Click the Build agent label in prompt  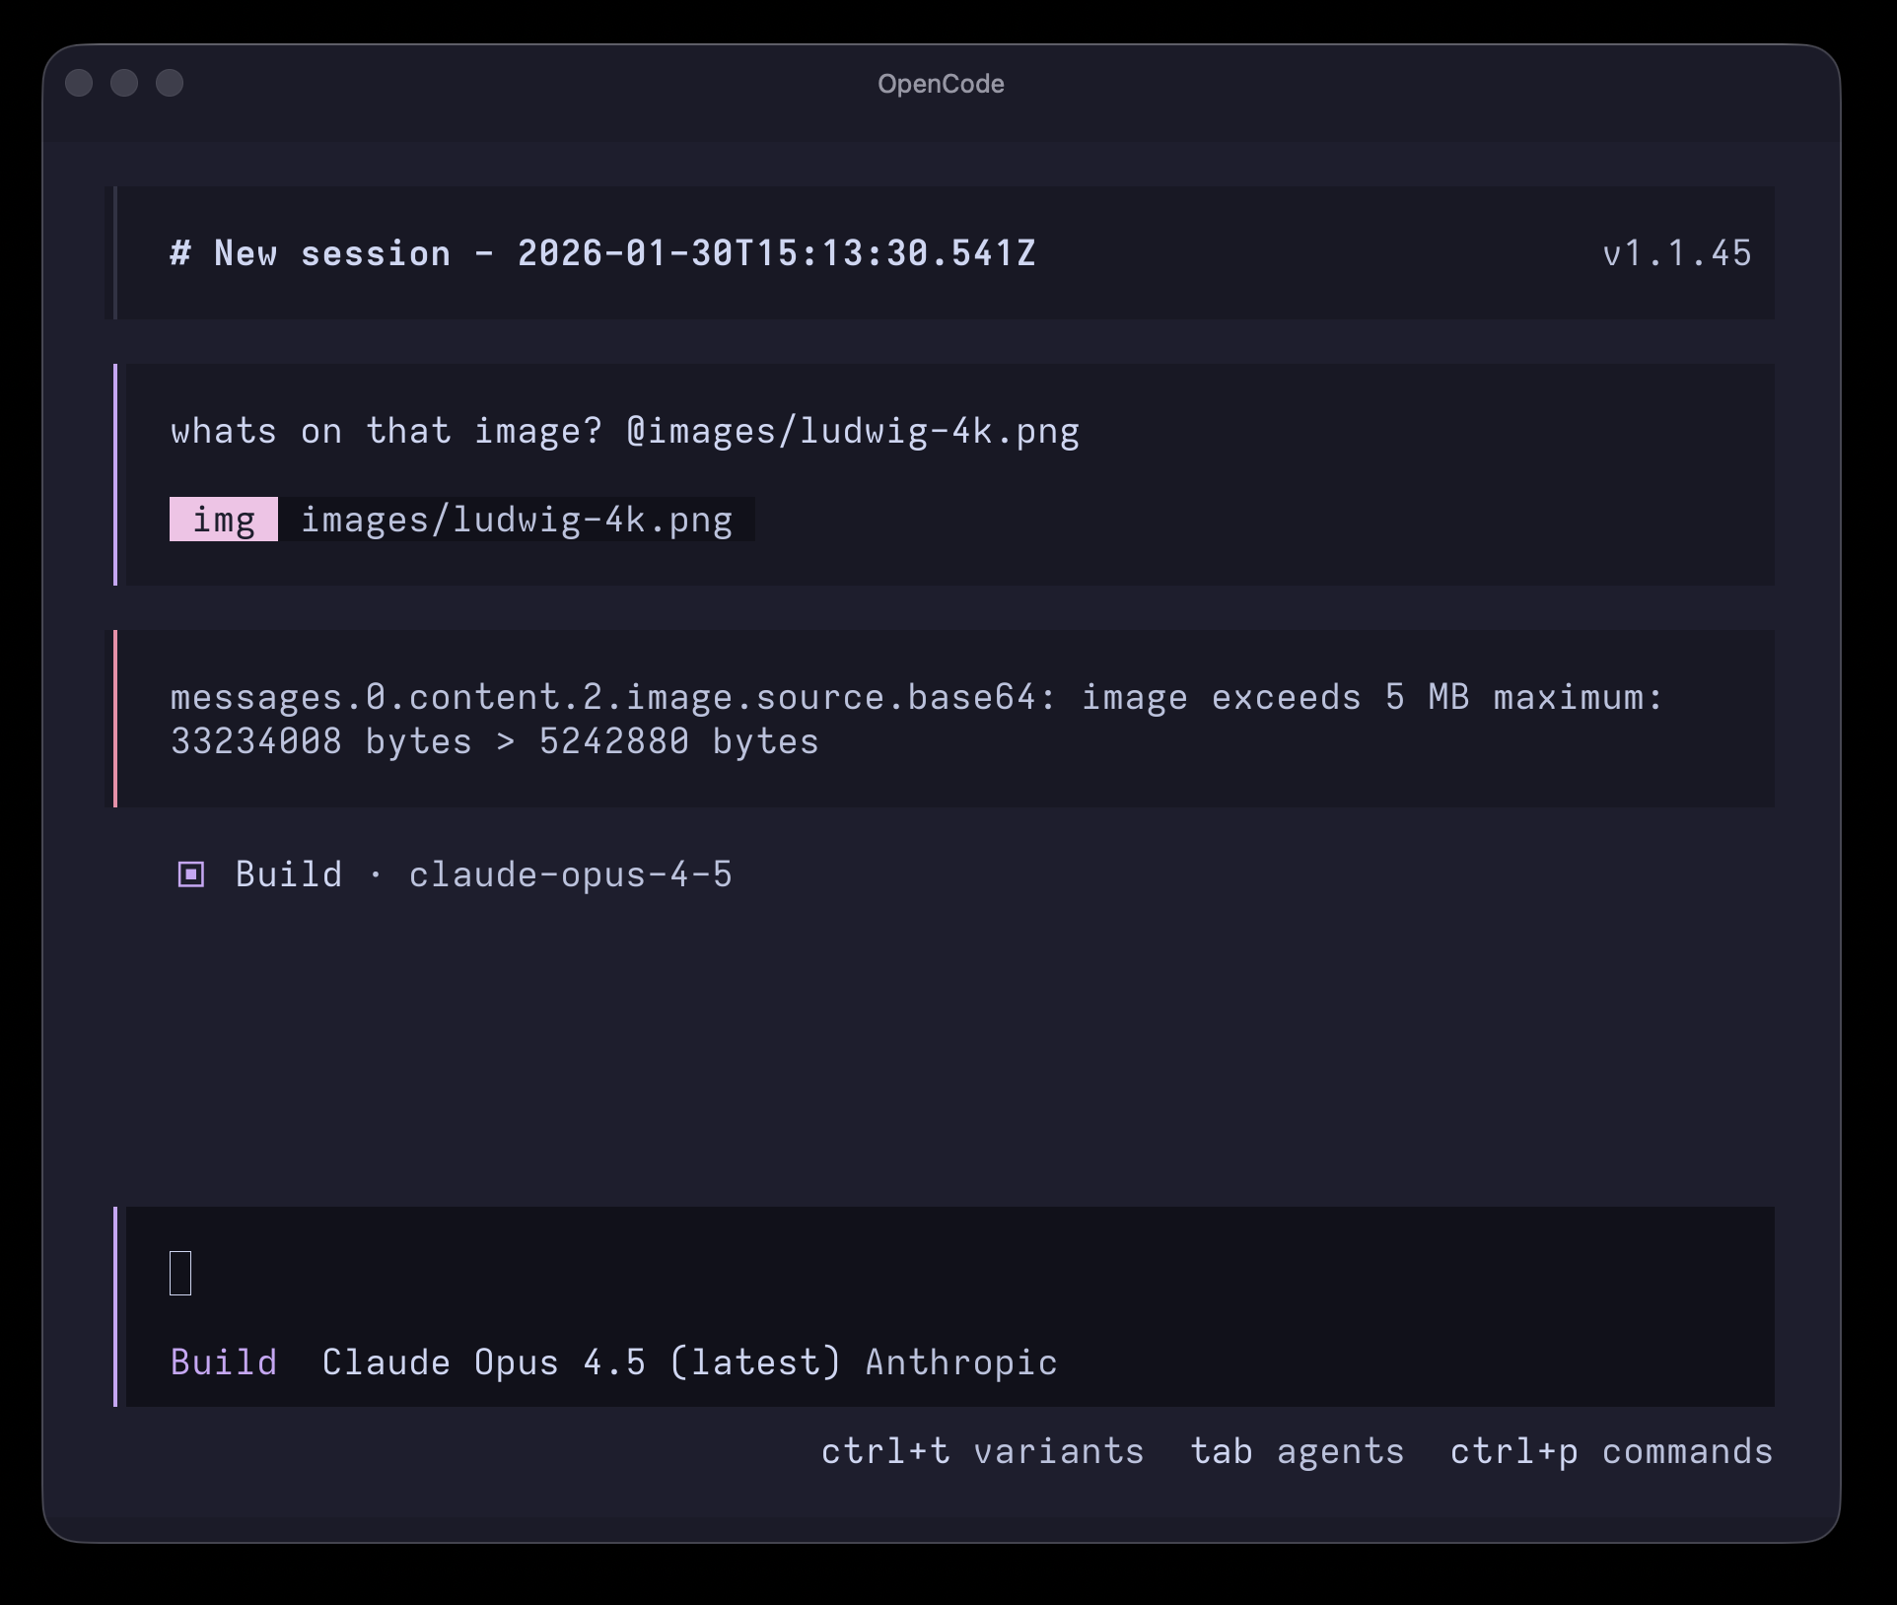(224, 1362)
